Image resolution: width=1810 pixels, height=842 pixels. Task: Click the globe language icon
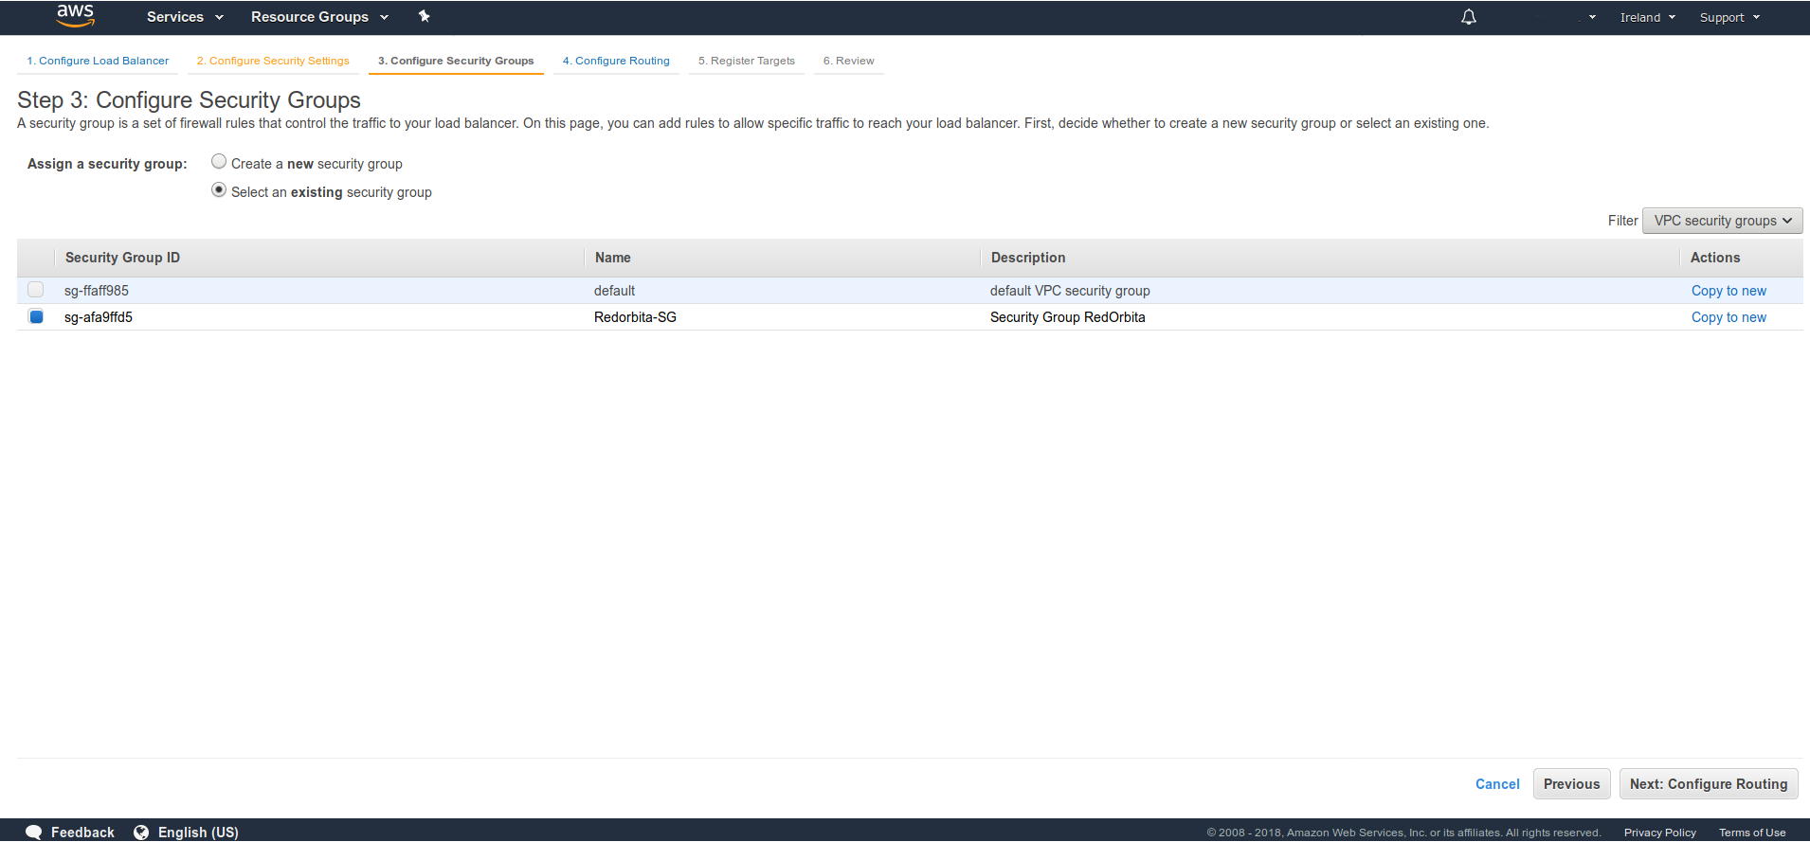pos(141,832)
